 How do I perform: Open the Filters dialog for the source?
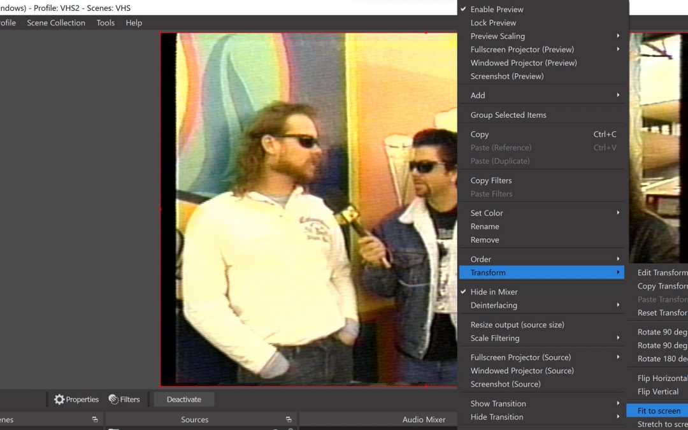[124, 399]
